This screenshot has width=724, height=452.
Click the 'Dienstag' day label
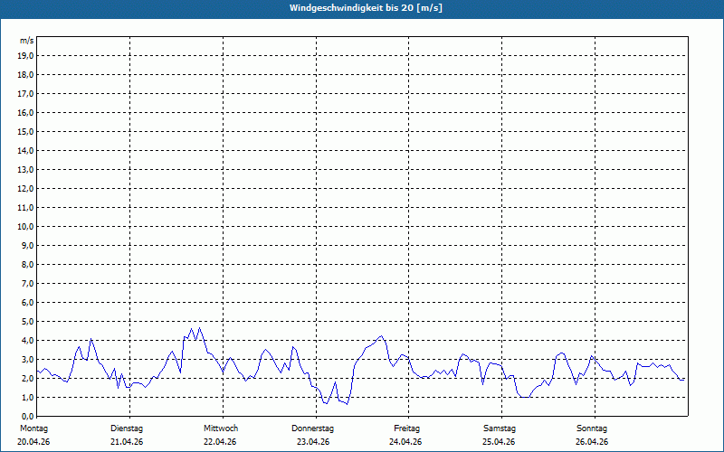(127, 428)
